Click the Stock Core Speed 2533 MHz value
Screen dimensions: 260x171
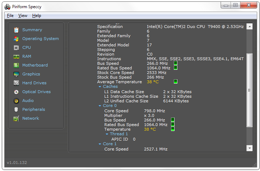[156, 73]
